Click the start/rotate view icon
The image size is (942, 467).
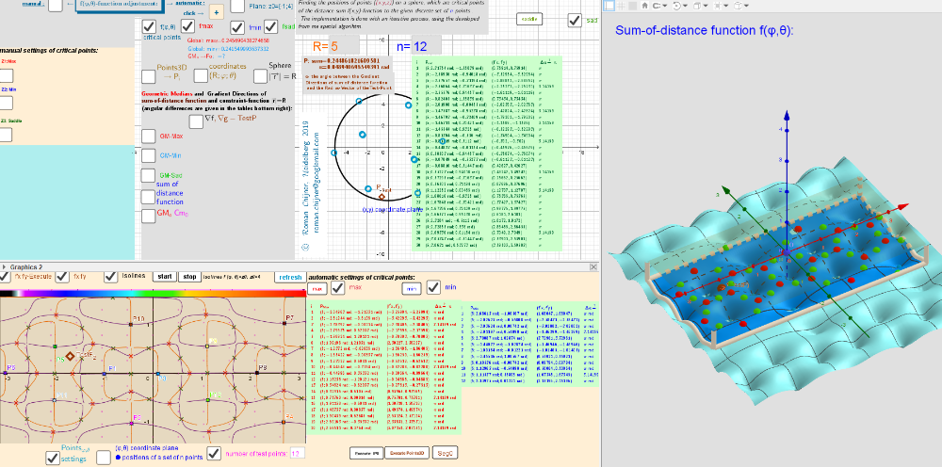(x=676, y=6)
